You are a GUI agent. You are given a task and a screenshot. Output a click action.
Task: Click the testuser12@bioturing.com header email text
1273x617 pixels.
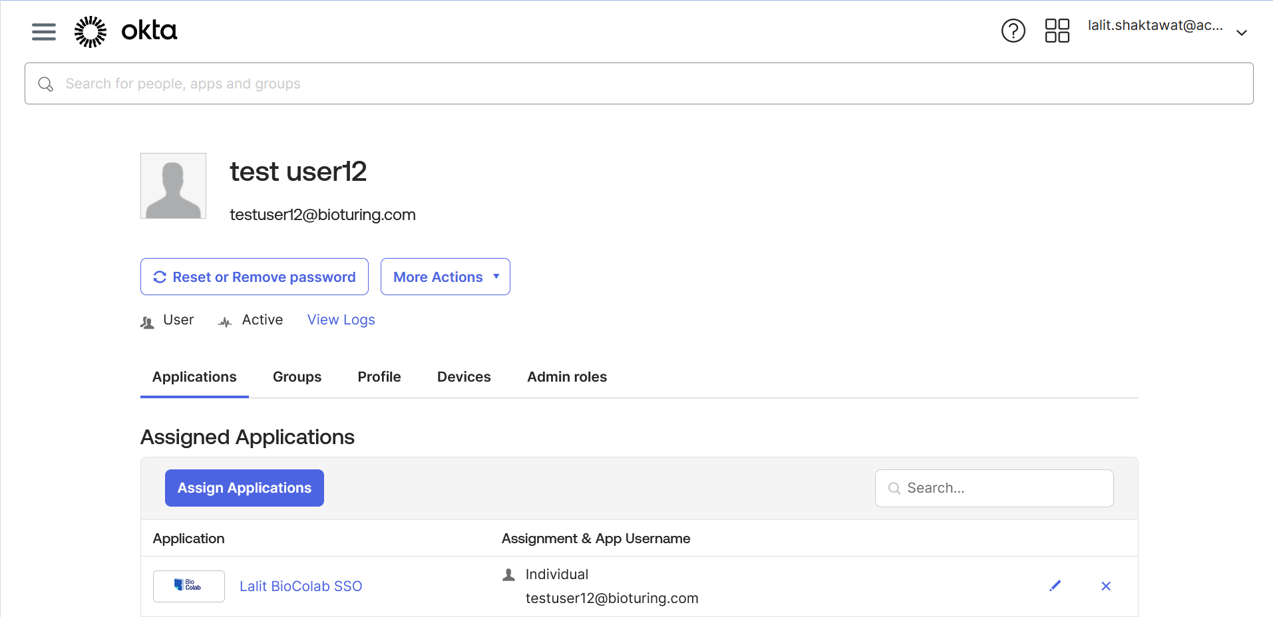coord(323,215)
